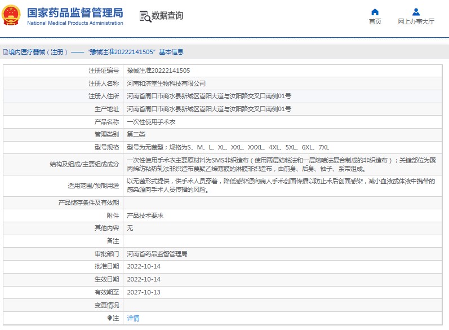Click registrant name 河南和济堂生物科技有限公司
The width and height of the screenshot is (449, 330).
[x=162, y=83]
